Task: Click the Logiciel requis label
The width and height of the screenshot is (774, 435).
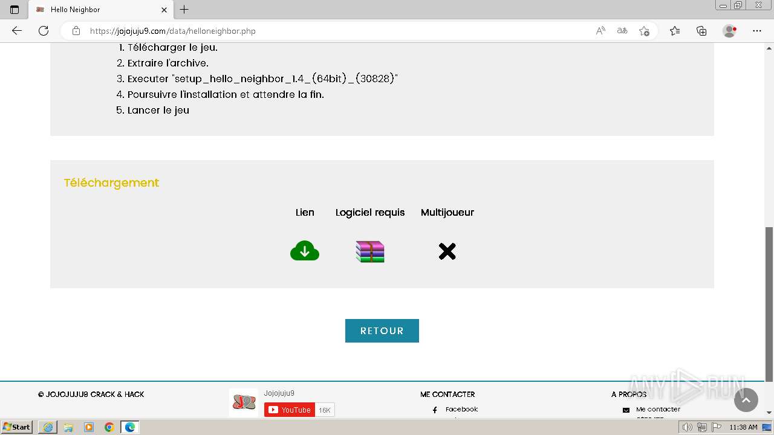Action: pos(370,212)
